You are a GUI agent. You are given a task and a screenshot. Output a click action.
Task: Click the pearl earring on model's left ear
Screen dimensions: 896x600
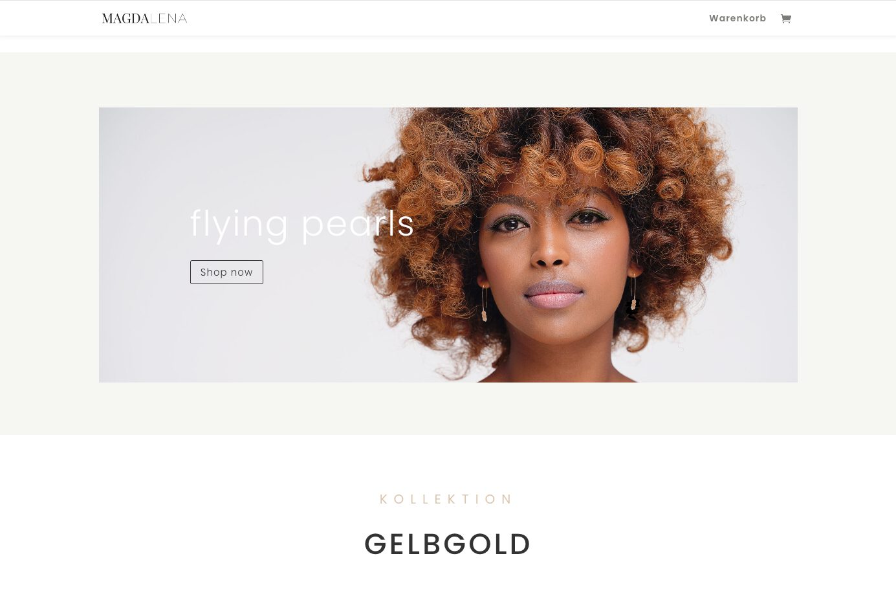484,304
